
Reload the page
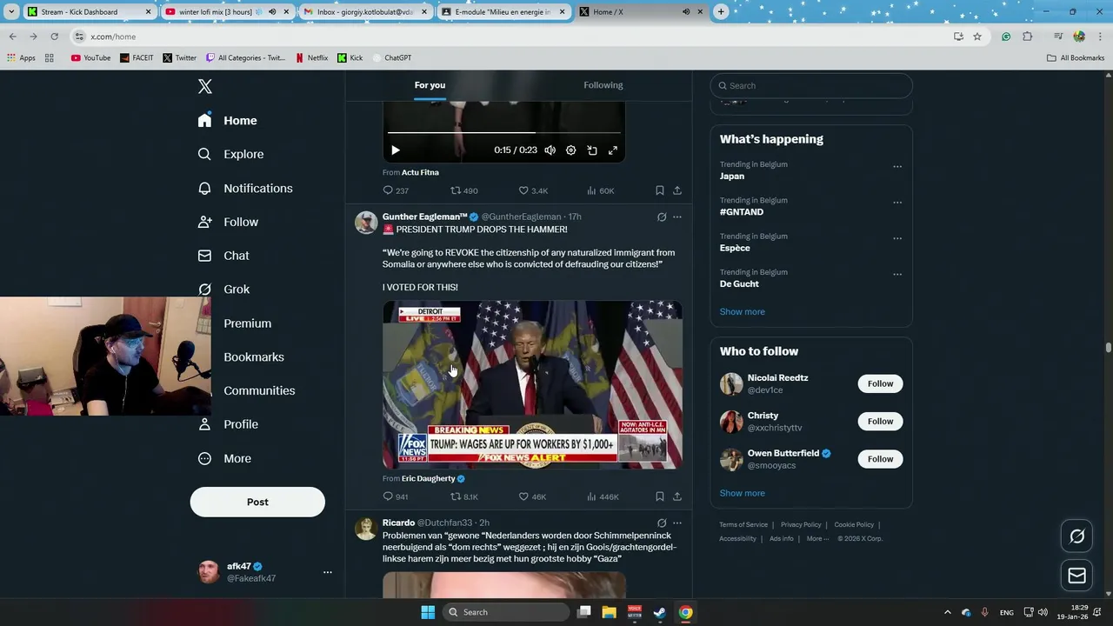(x=54, y=37)
